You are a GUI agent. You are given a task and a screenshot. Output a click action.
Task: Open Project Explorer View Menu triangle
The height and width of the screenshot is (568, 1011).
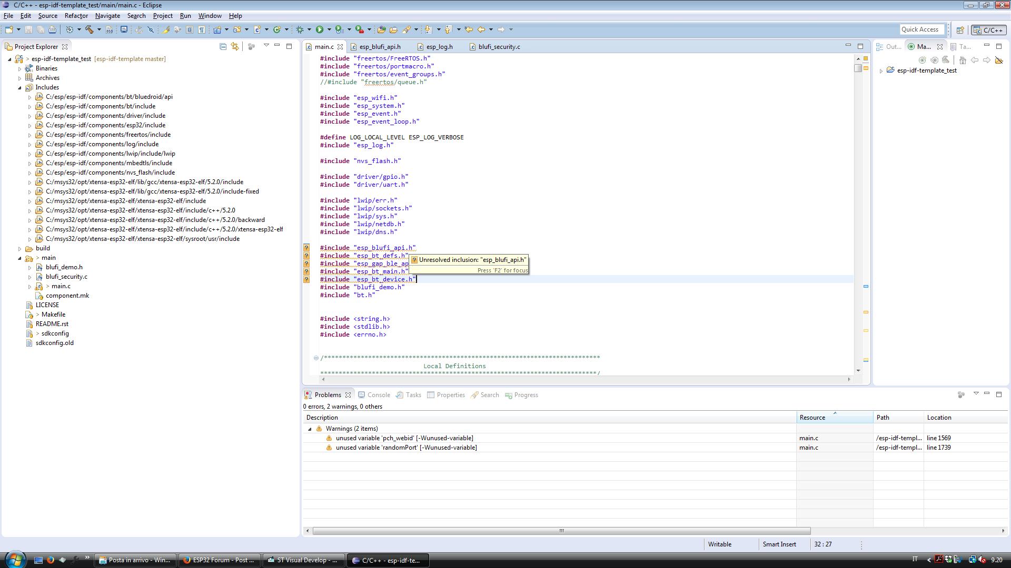tap(266, 46)
